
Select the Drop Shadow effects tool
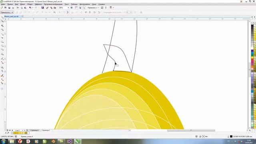coord(2,67)
